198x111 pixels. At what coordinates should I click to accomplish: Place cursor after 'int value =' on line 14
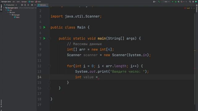point(98,77)
